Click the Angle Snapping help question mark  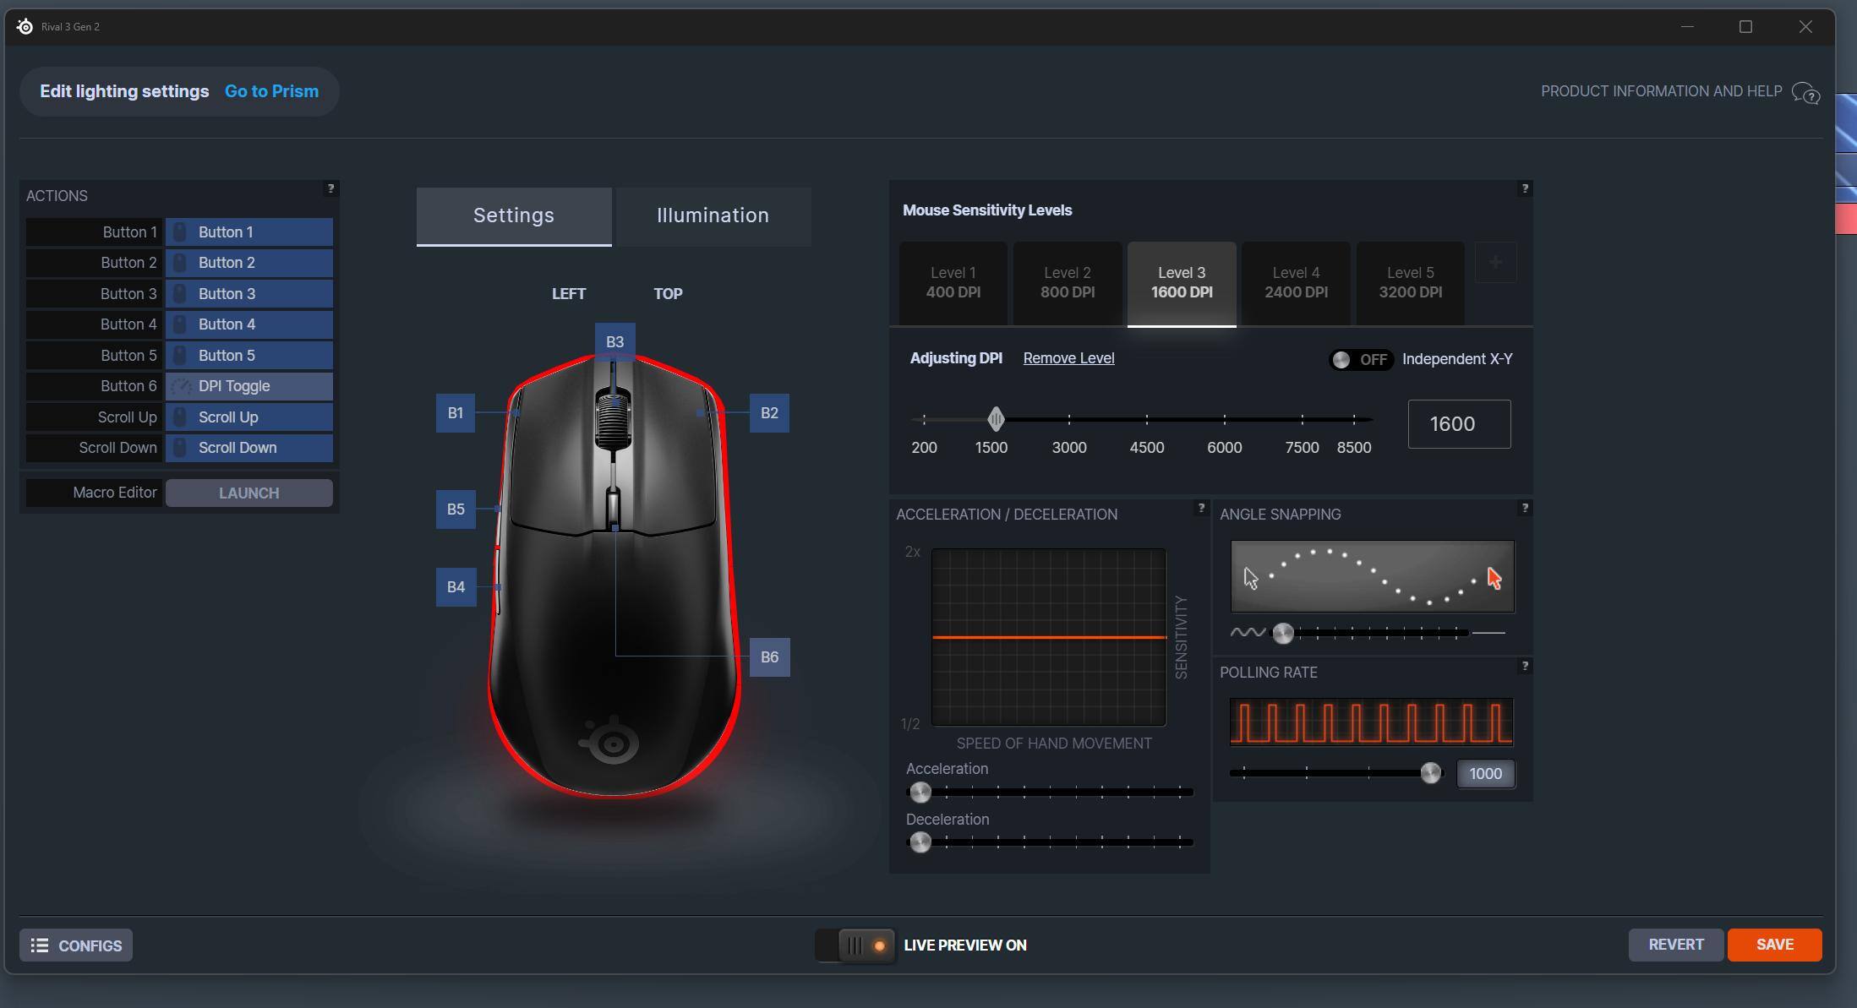pyautogui.click(x=1524, y=508)
